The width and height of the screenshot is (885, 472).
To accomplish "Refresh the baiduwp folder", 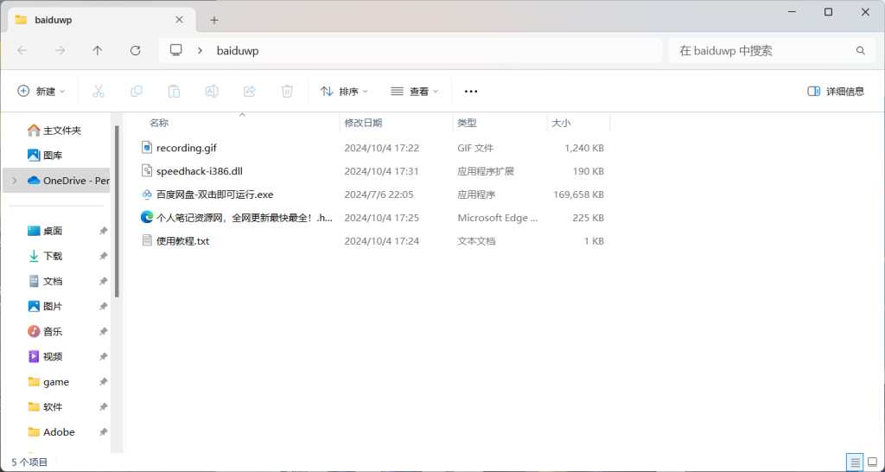I will (136, 50).
